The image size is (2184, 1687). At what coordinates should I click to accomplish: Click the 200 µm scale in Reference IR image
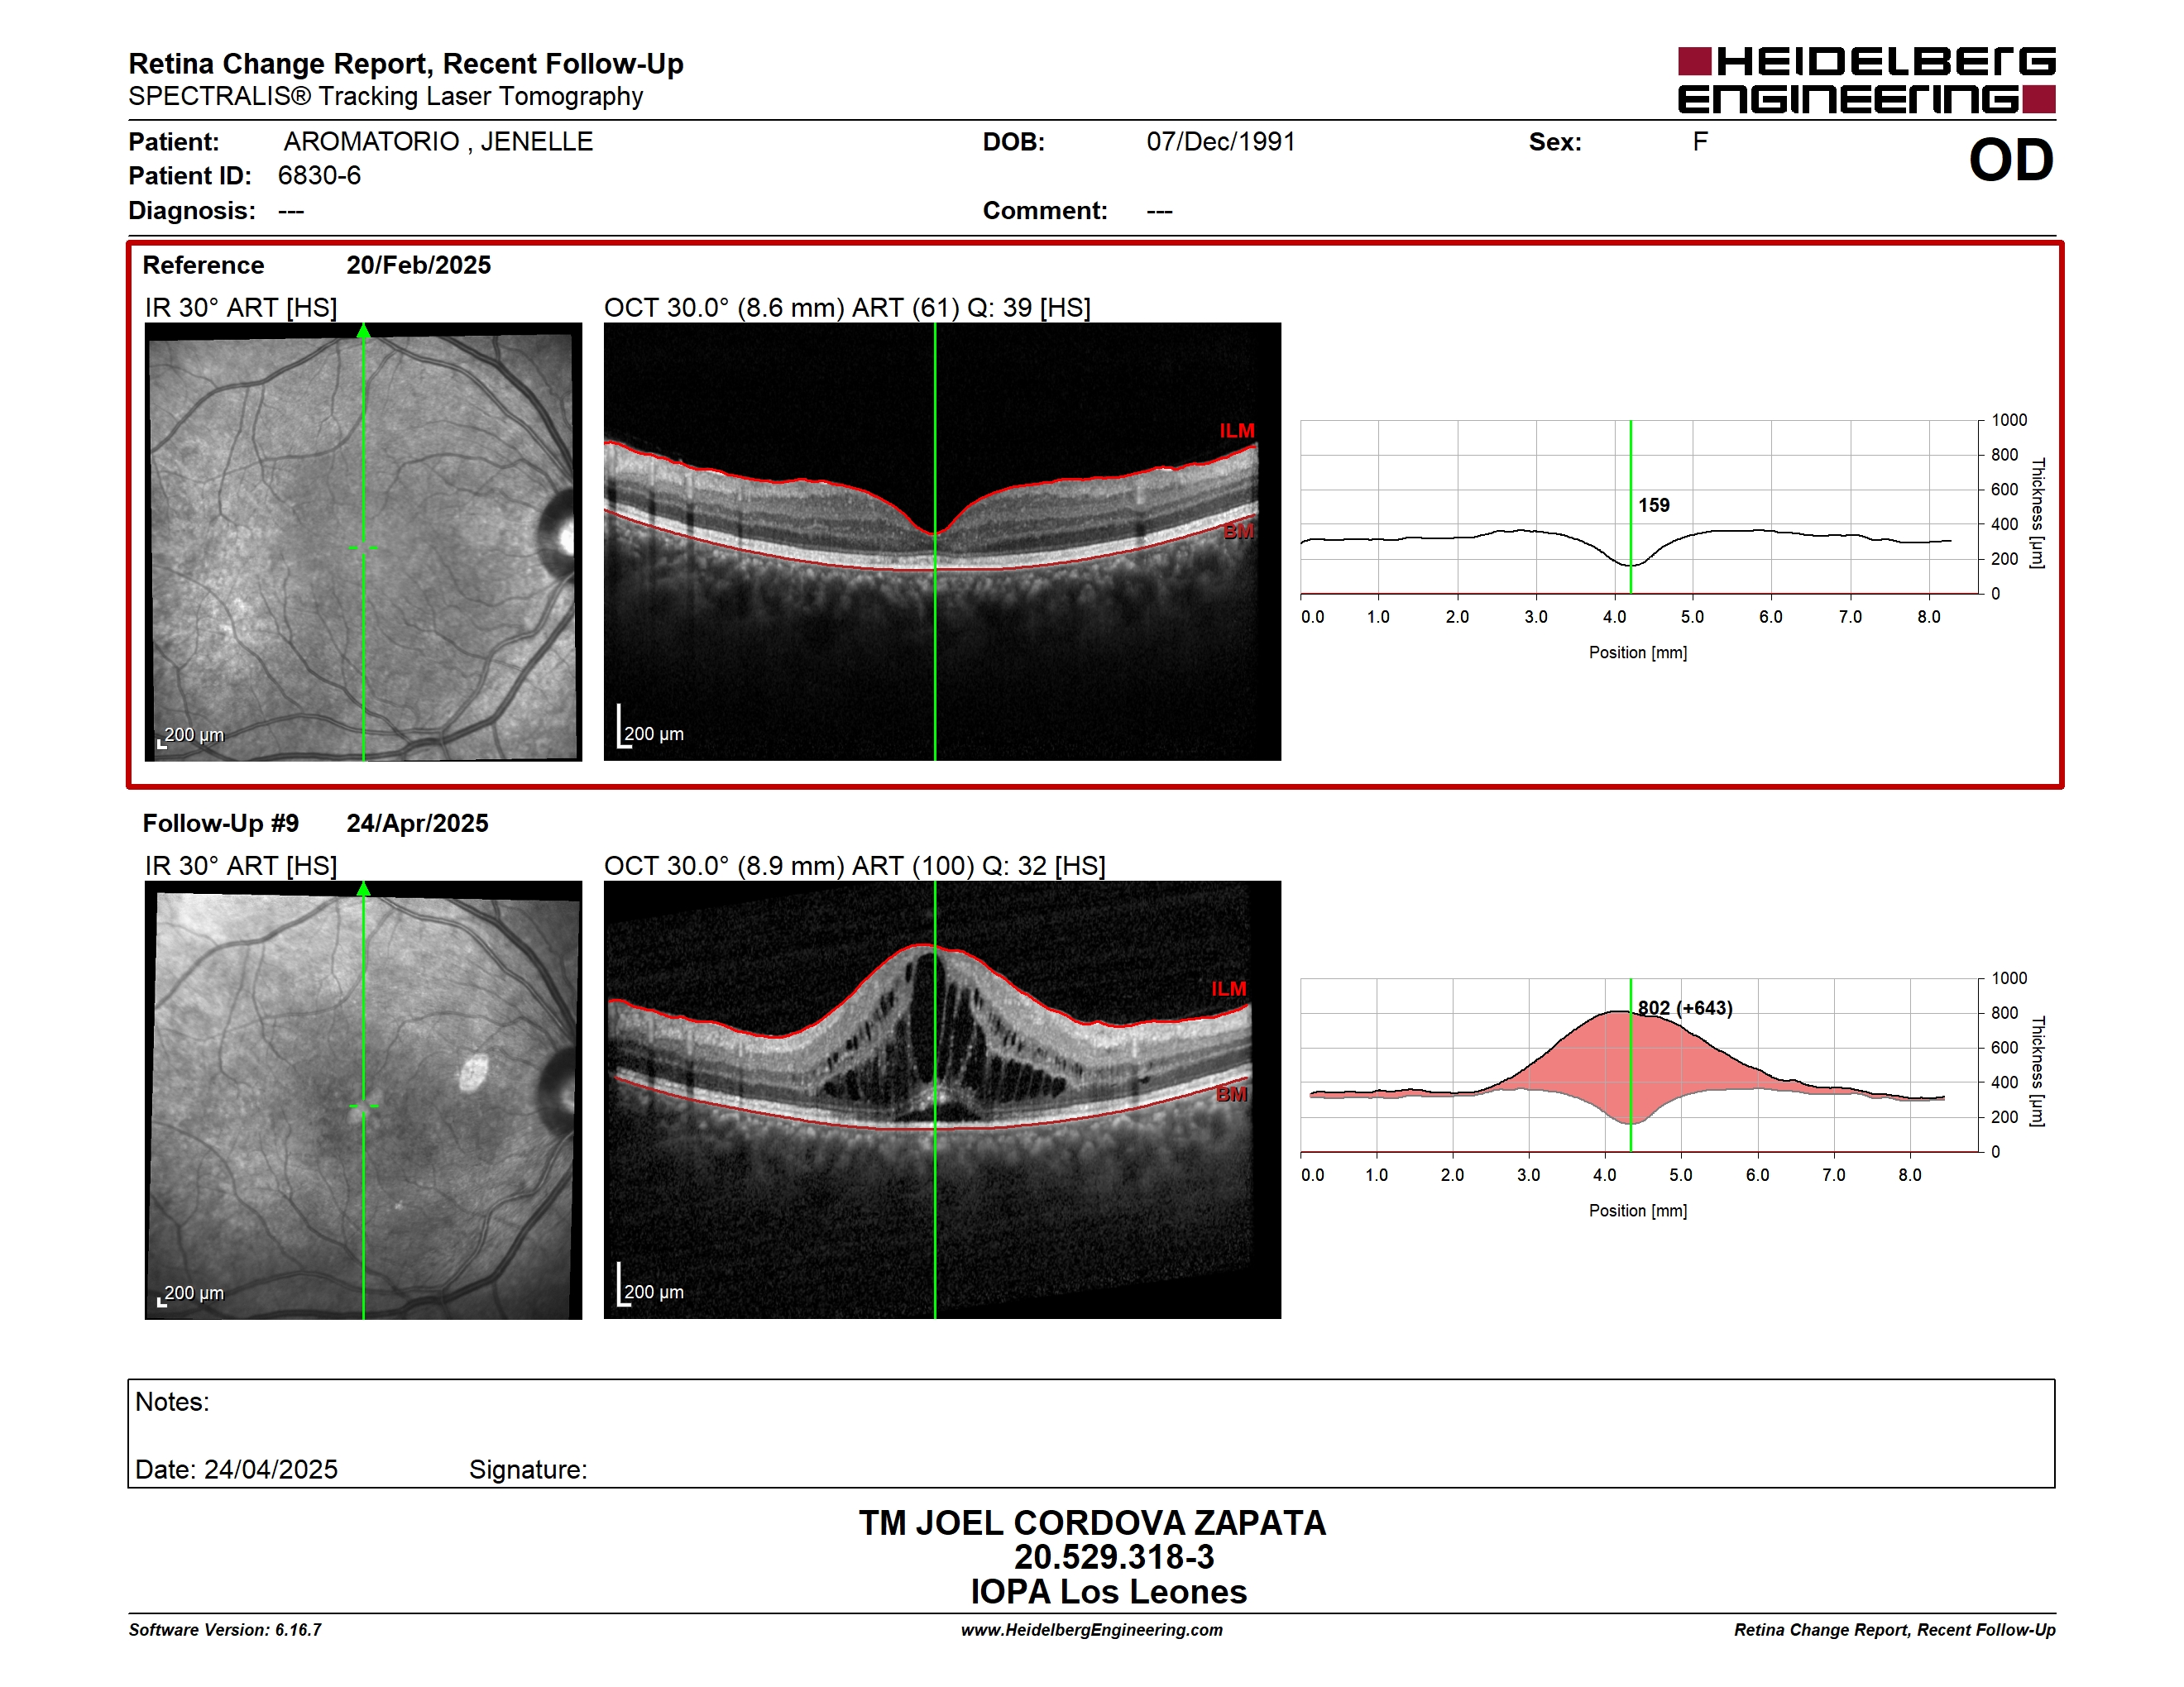191,737
